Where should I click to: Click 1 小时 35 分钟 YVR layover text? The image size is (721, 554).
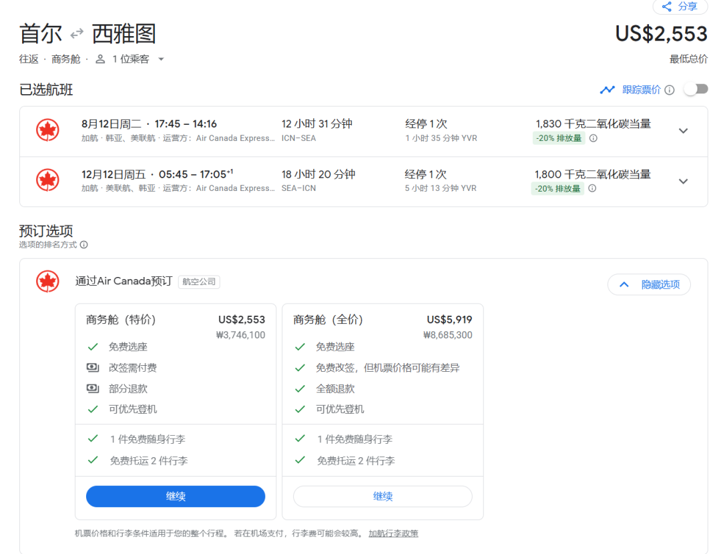(x=441, y=138)
